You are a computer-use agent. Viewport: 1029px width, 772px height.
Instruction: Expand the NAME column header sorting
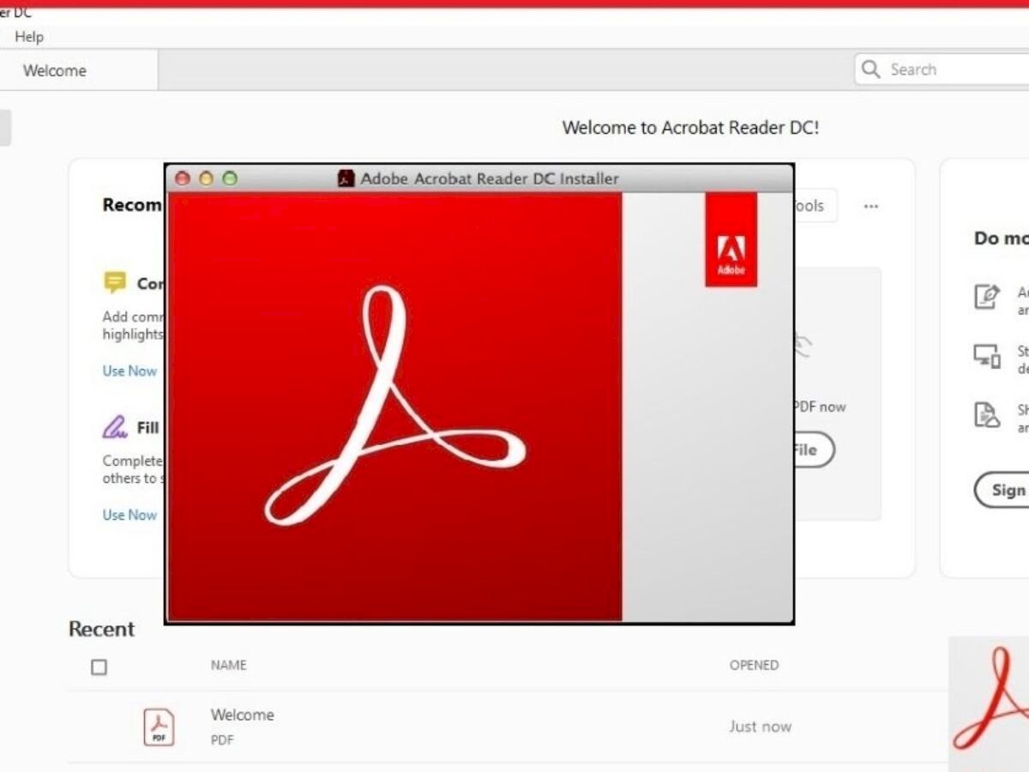pyautogui.click(x=228, y=665)
